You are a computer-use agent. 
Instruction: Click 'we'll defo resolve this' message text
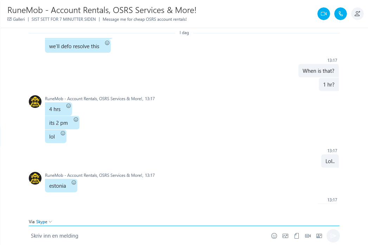click(74, 46)
